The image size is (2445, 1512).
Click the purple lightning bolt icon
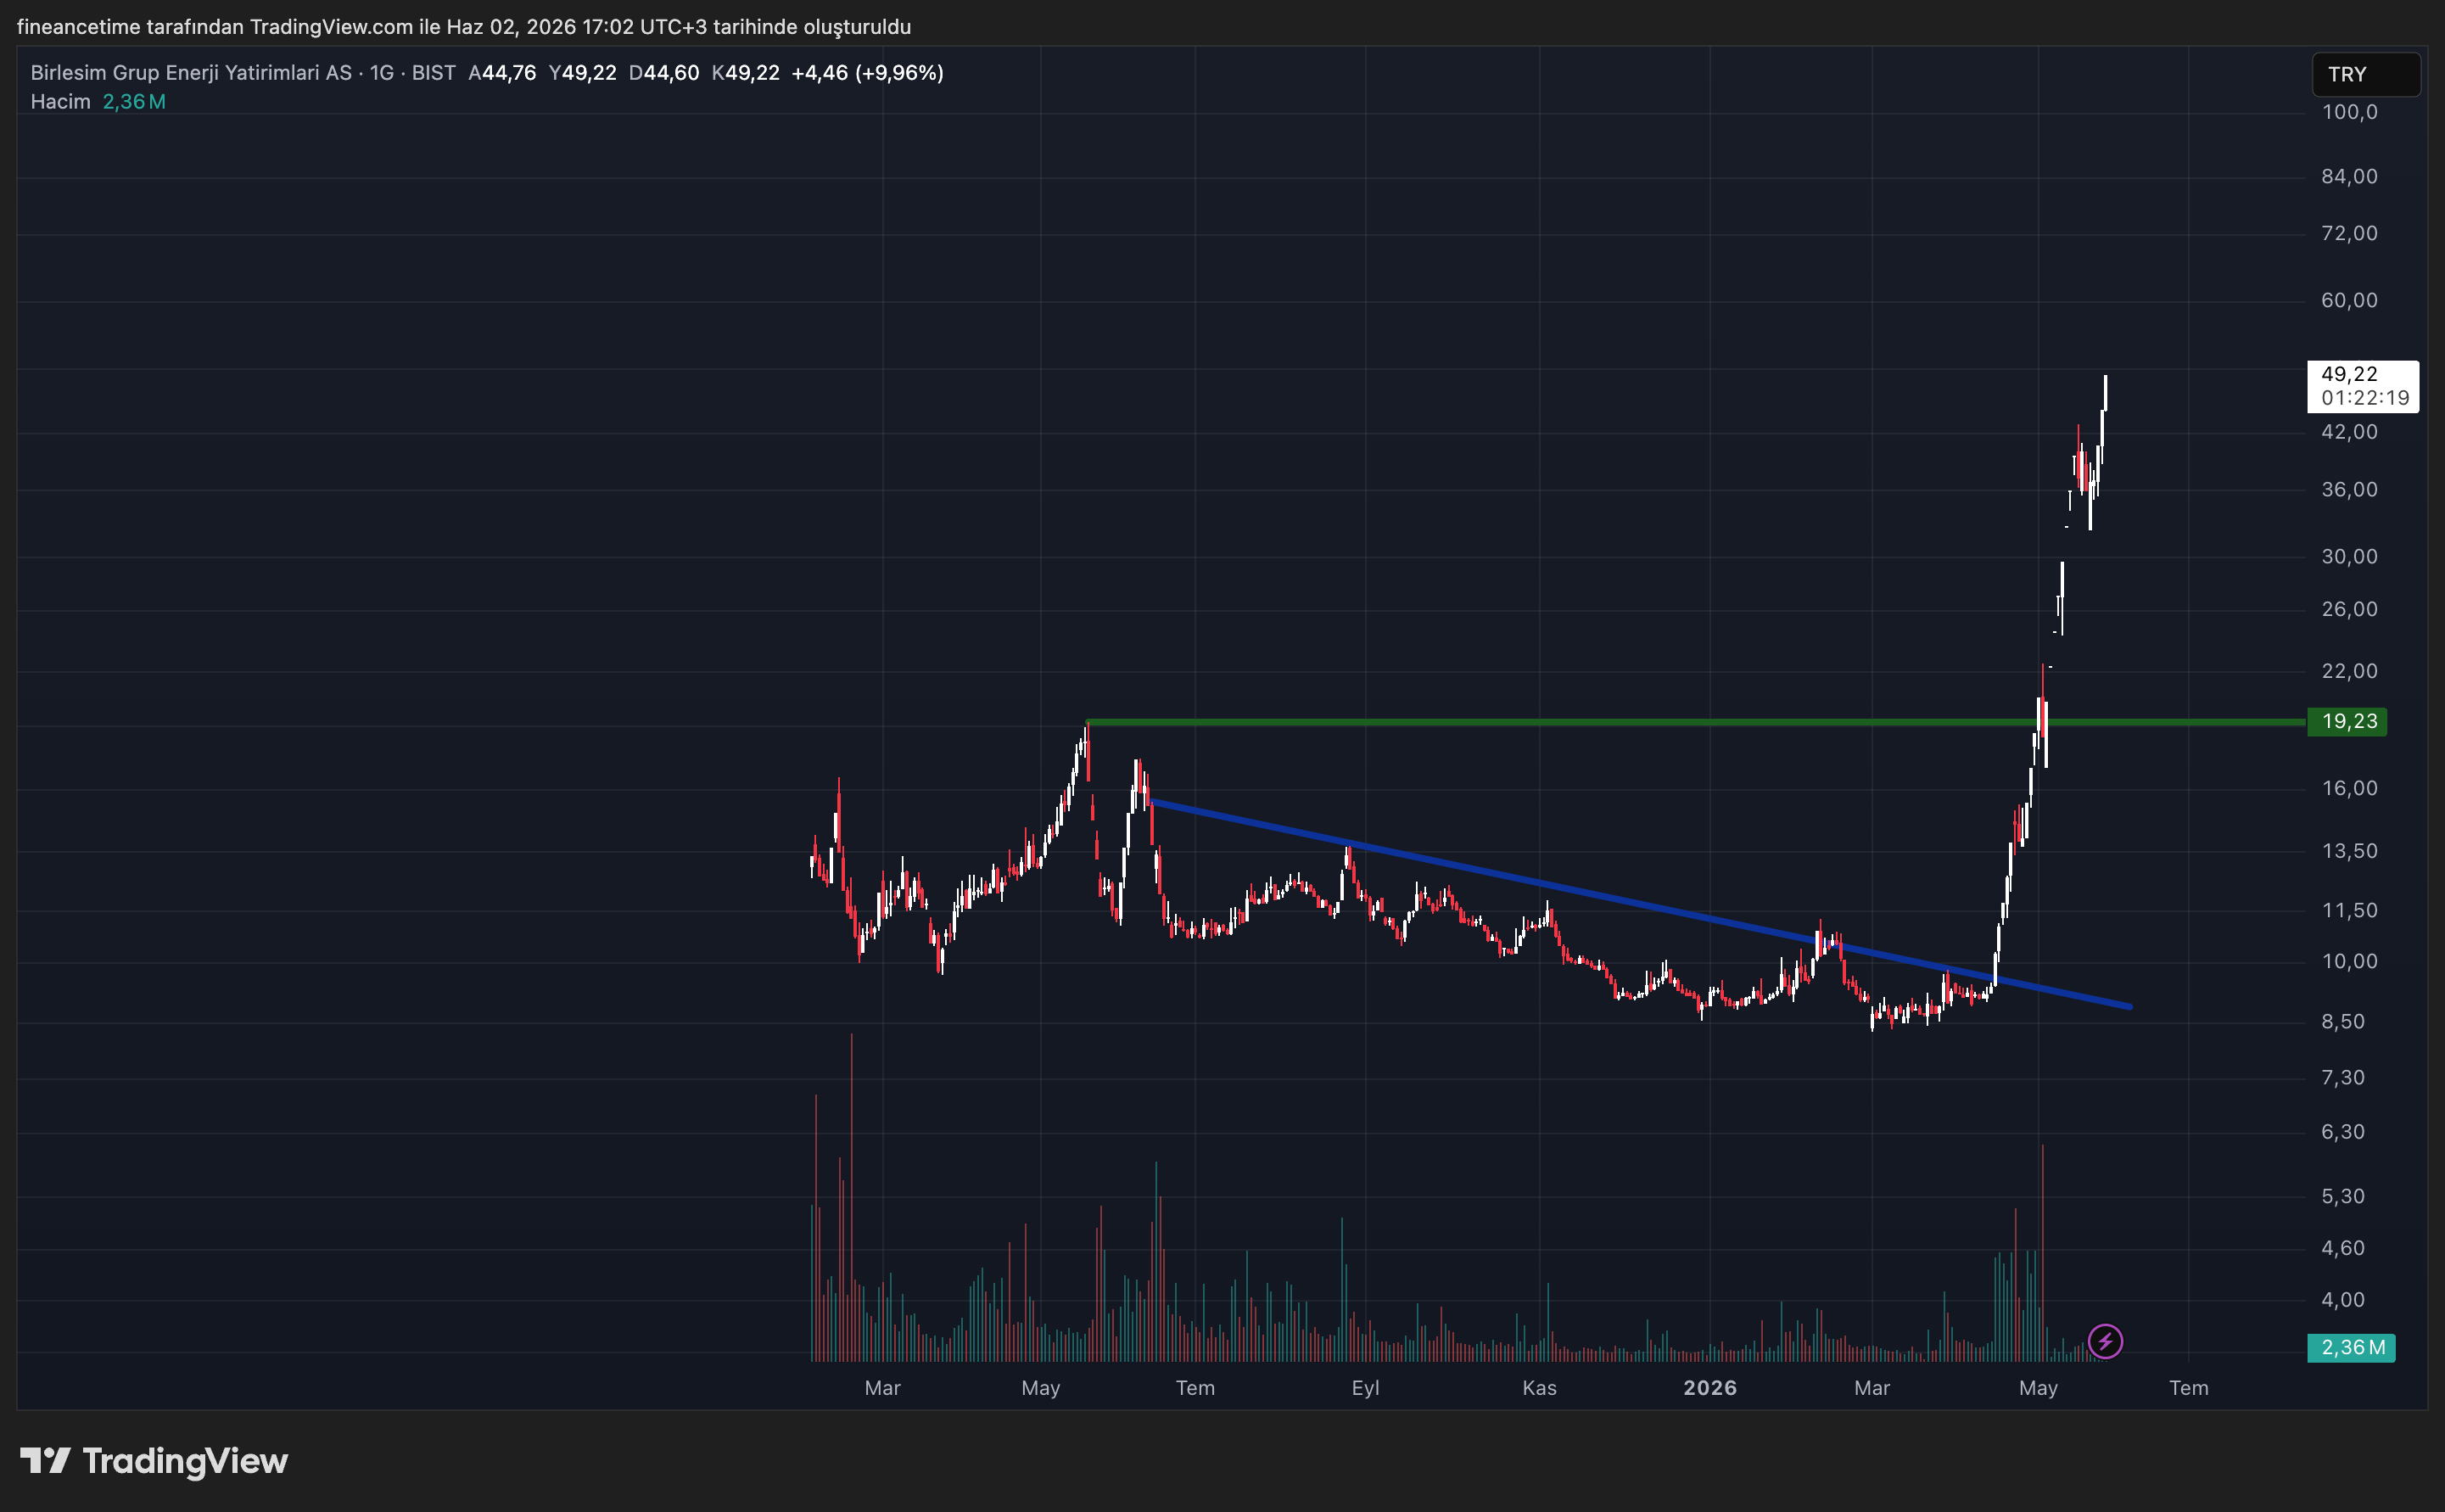(x=2105, y=1341)
